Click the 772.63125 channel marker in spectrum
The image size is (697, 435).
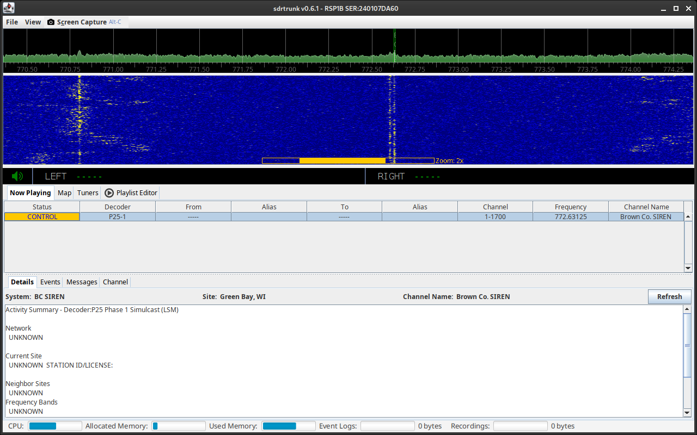coord(394,43)
